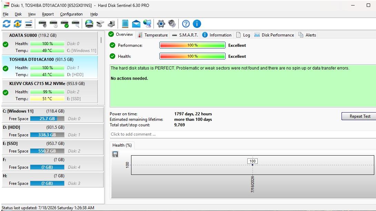Select the E: [SSD] partition row
Screen dimensions: 376x211
pos(52,147)
